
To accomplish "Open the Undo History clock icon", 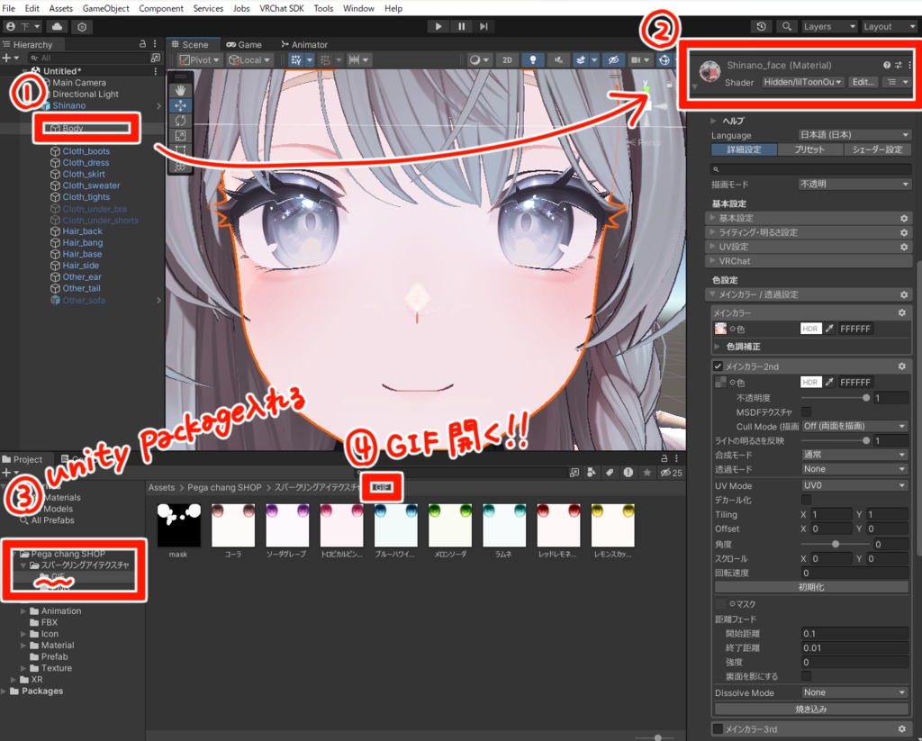I will [762, 26].
